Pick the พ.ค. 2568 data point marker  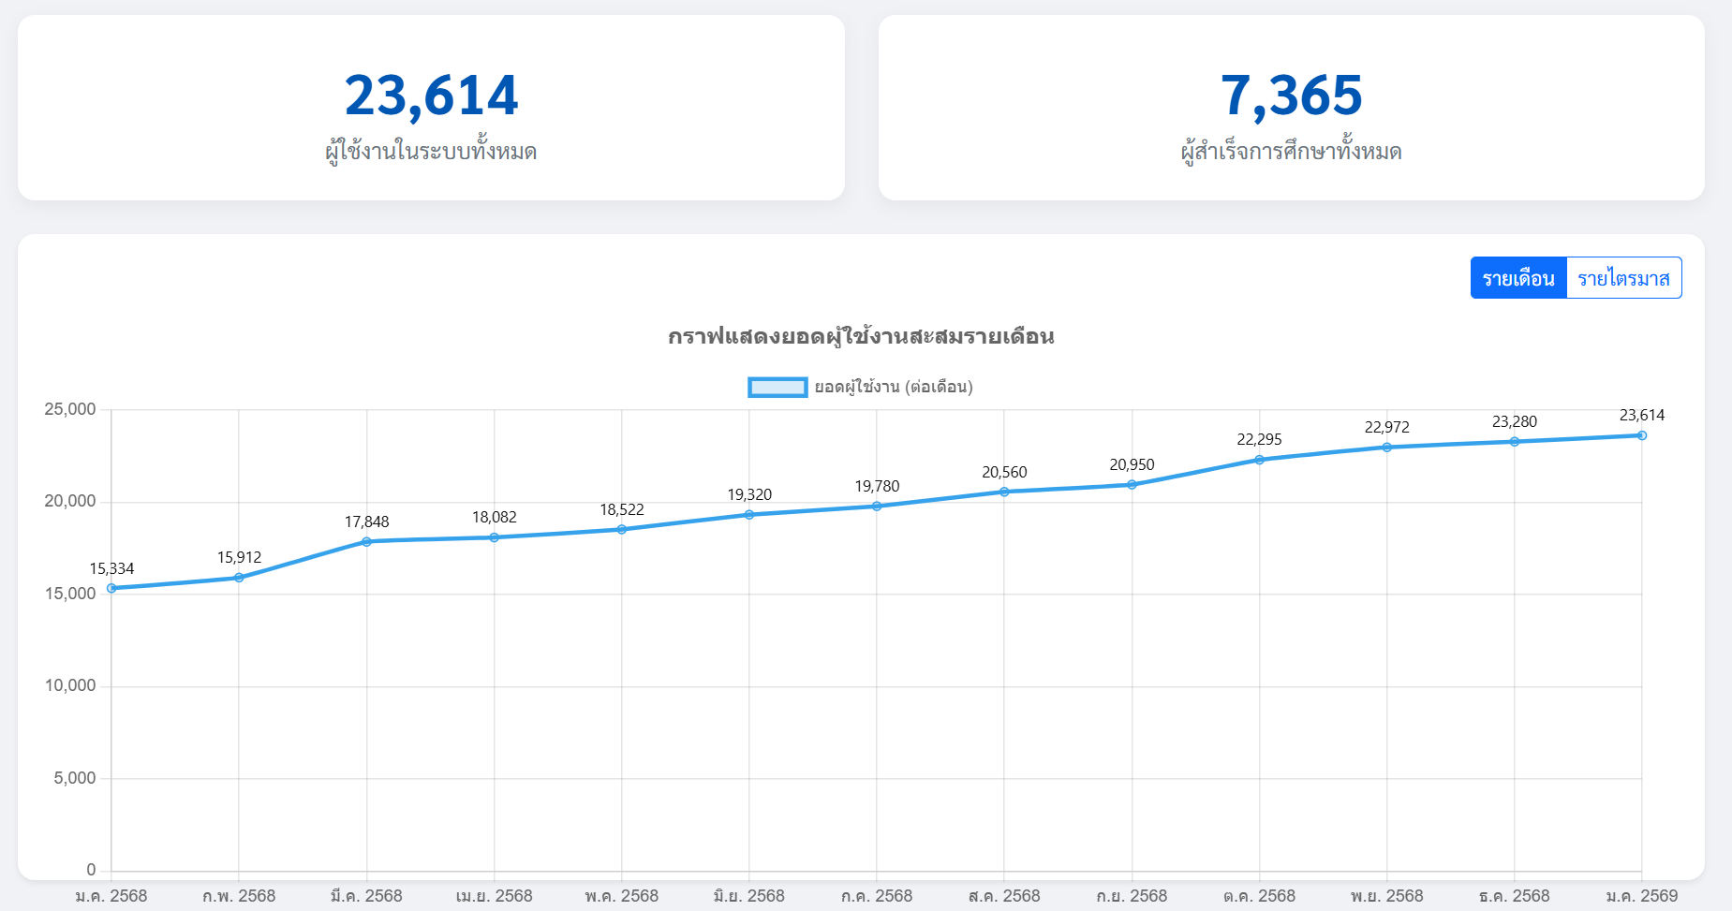621,530
